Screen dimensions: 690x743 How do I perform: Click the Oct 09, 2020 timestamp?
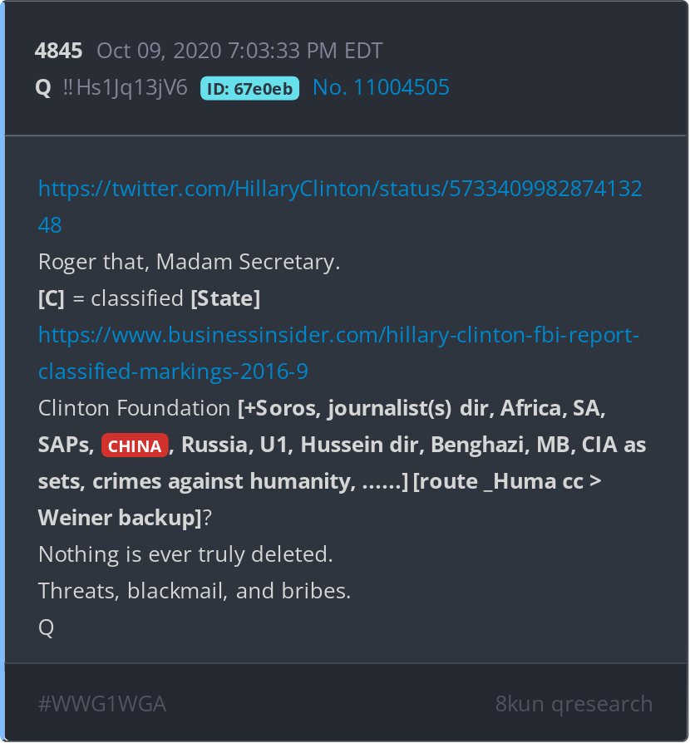[x=239, y=51]
